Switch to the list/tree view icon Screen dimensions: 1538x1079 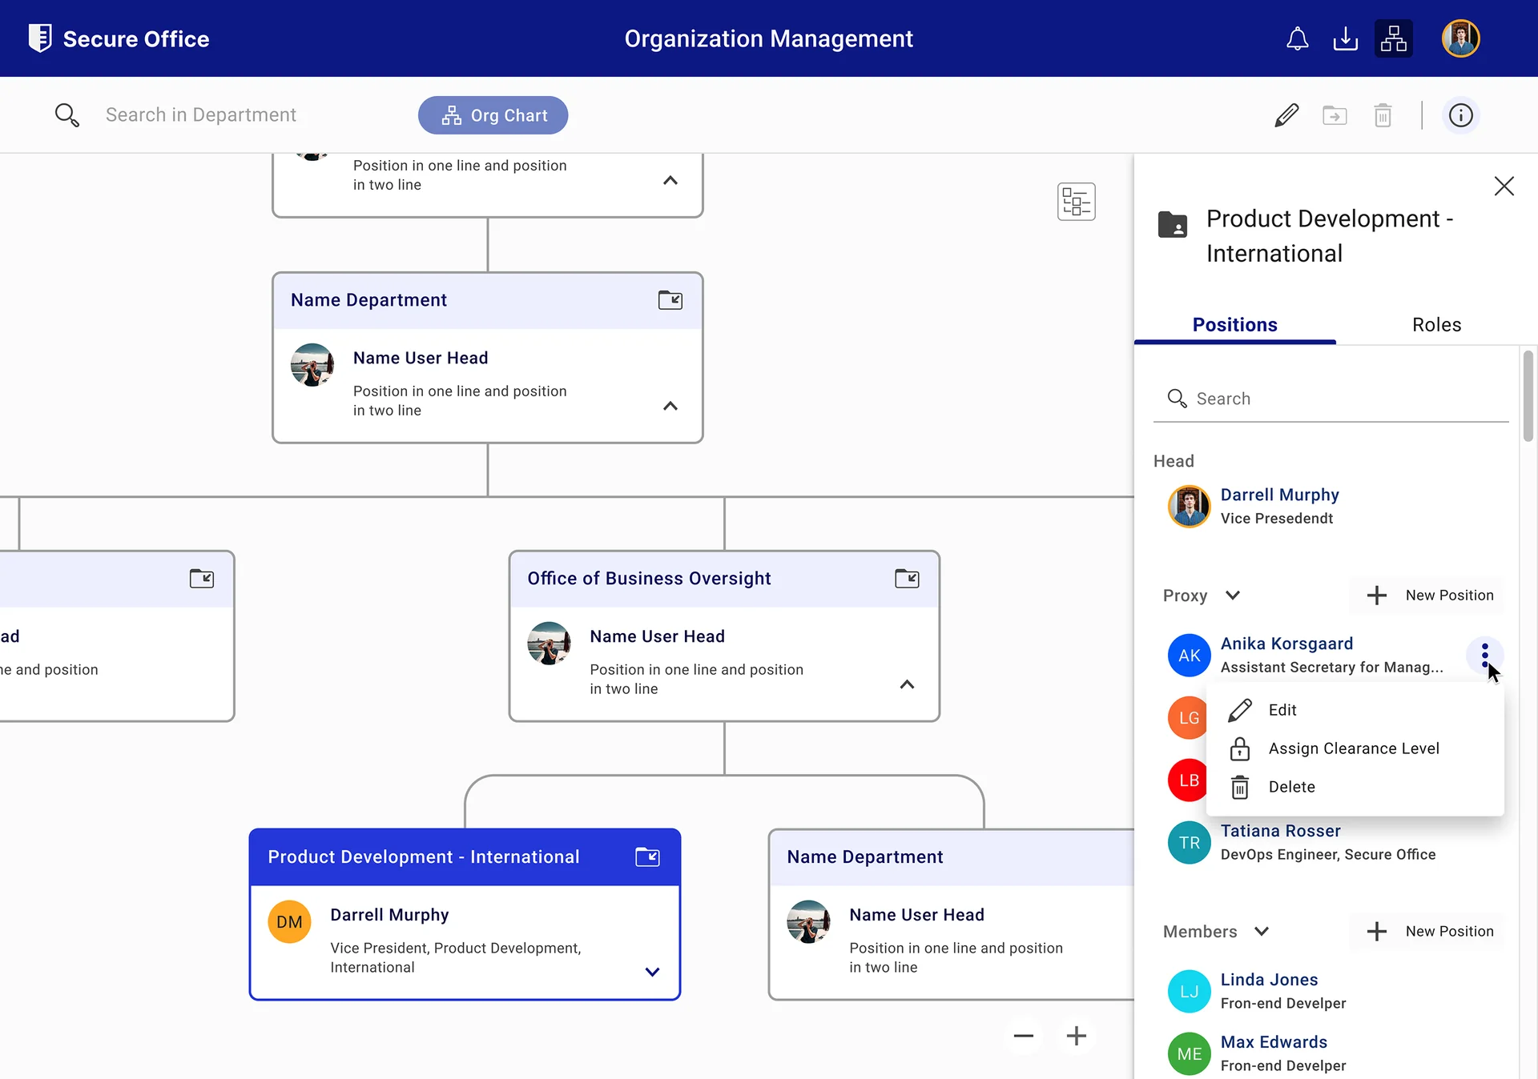[x=1077, y=202]
